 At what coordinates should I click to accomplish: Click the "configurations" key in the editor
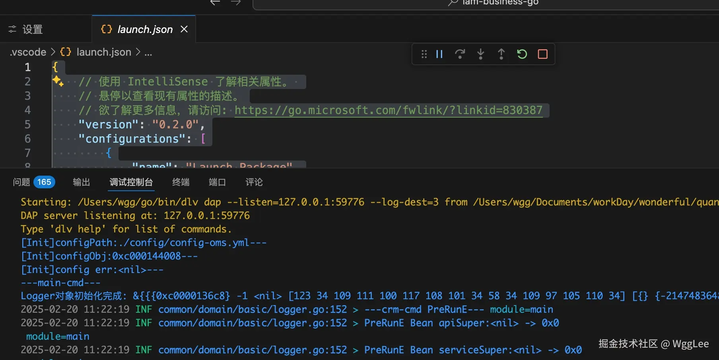coord(132,139)
